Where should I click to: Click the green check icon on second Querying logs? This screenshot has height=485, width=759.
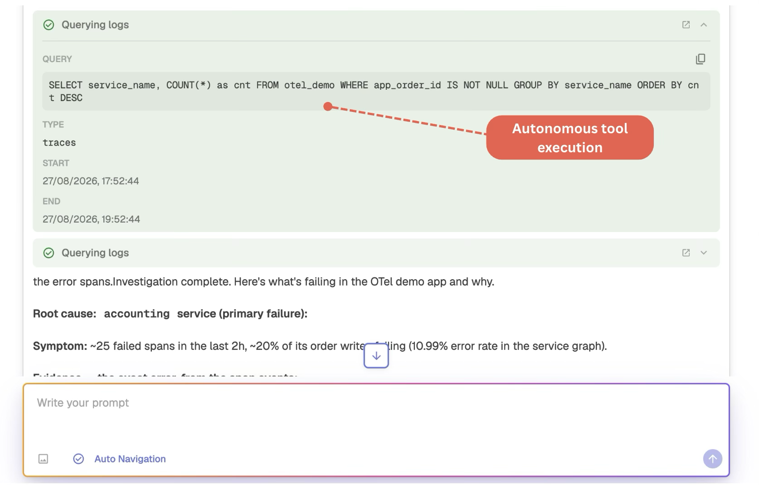click(49, 253)
